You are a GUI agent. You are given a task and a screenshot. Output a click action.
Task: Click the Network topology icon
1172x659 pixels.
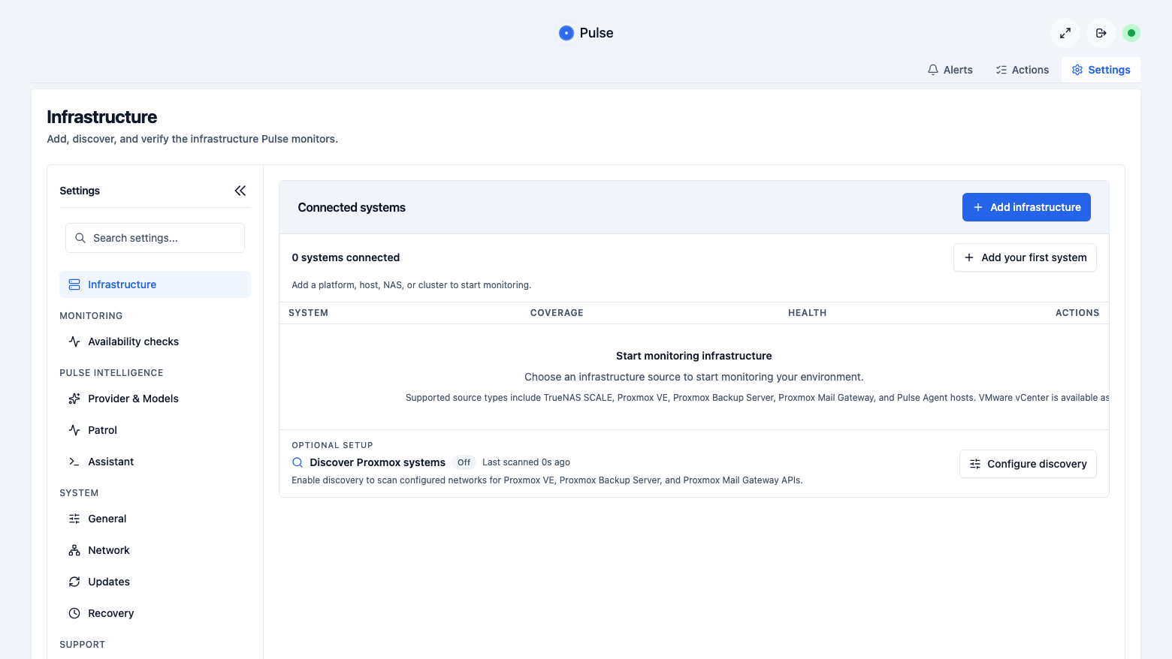[74, 550]
